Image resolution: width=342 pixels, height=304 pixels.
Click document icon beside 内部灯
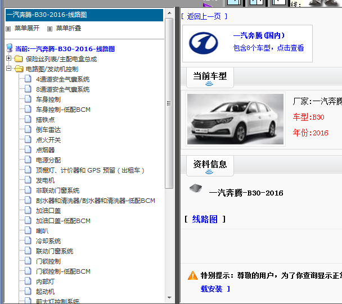point(28,281)
